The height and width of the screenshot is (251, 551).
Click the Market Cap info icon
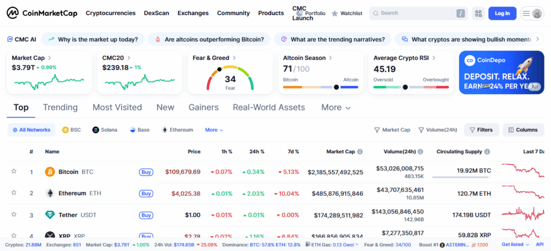(x=360, y=152)
